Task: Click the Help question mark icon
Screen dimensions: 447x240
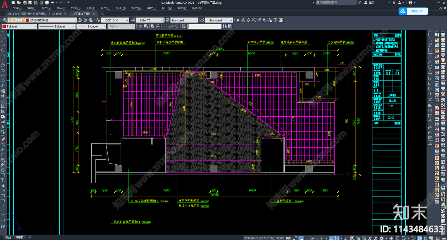Action: pyautogui.click(x=410, y=3)
